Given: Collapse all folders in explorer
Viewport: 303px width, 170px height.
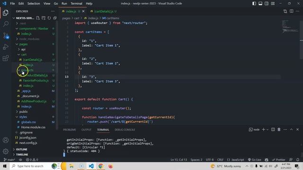Looking at the screenshot, I should 55,18.
